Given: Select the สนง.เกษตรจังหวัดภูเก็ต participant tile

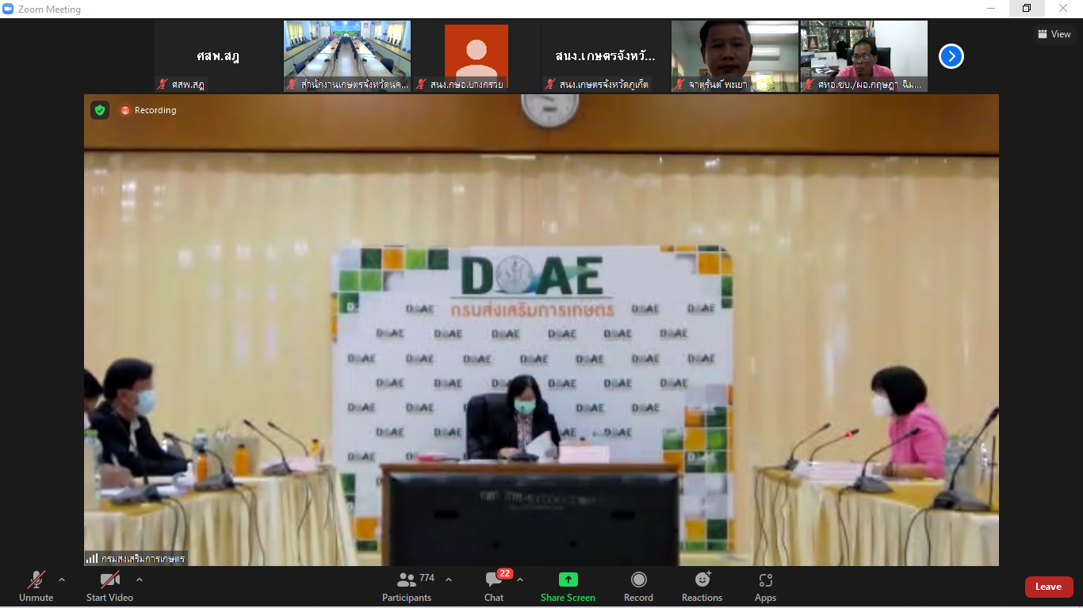Looking at the screenshot, I should pyautogui.click(x=606, y=56).
